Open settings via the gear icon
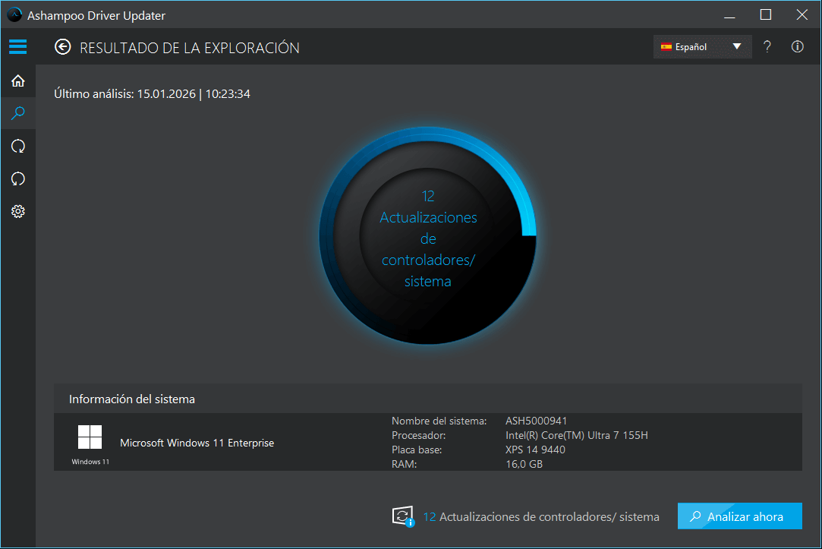The width and height of the screenshot is (822, 549). 17,212
